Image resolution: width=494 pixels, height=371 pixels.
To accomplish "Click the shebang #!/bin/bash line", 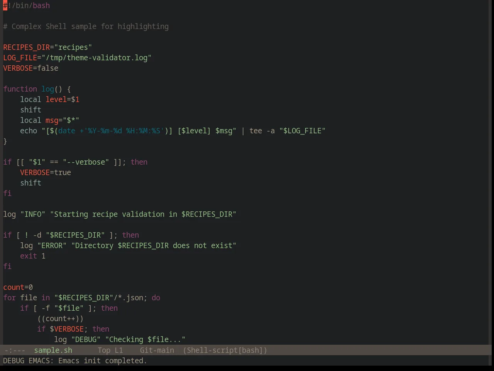I will click(27, 5).
